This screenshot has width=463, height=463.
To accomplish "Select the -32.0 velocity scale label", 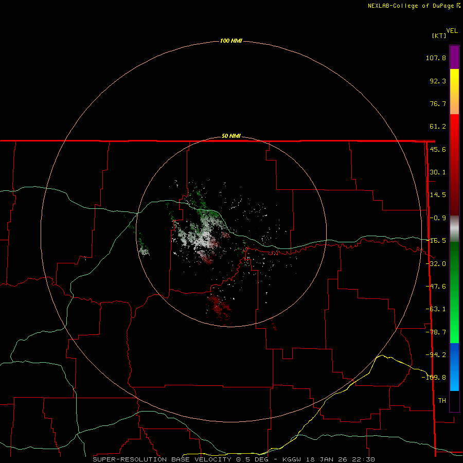I will (436, 264).
